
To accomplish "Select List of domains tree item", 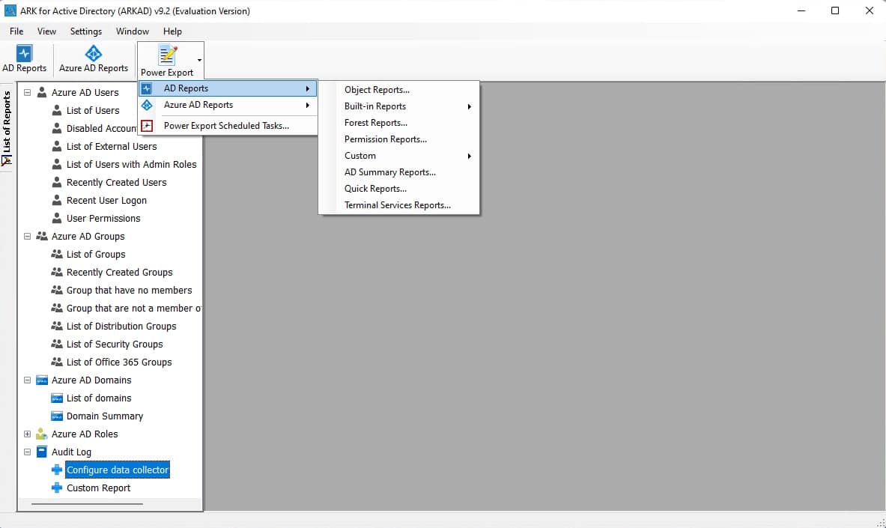I will click(x=98, y=398).
